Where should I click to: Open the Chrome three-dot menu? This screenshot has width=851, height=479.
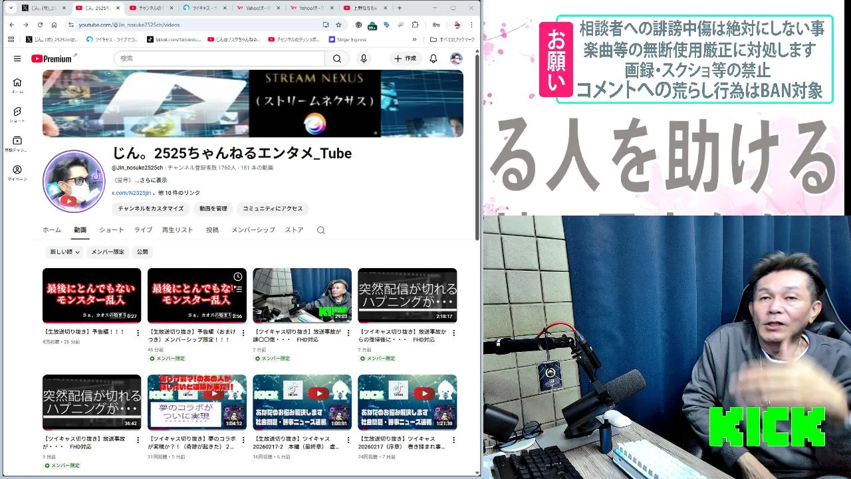(x=472, y=25)
